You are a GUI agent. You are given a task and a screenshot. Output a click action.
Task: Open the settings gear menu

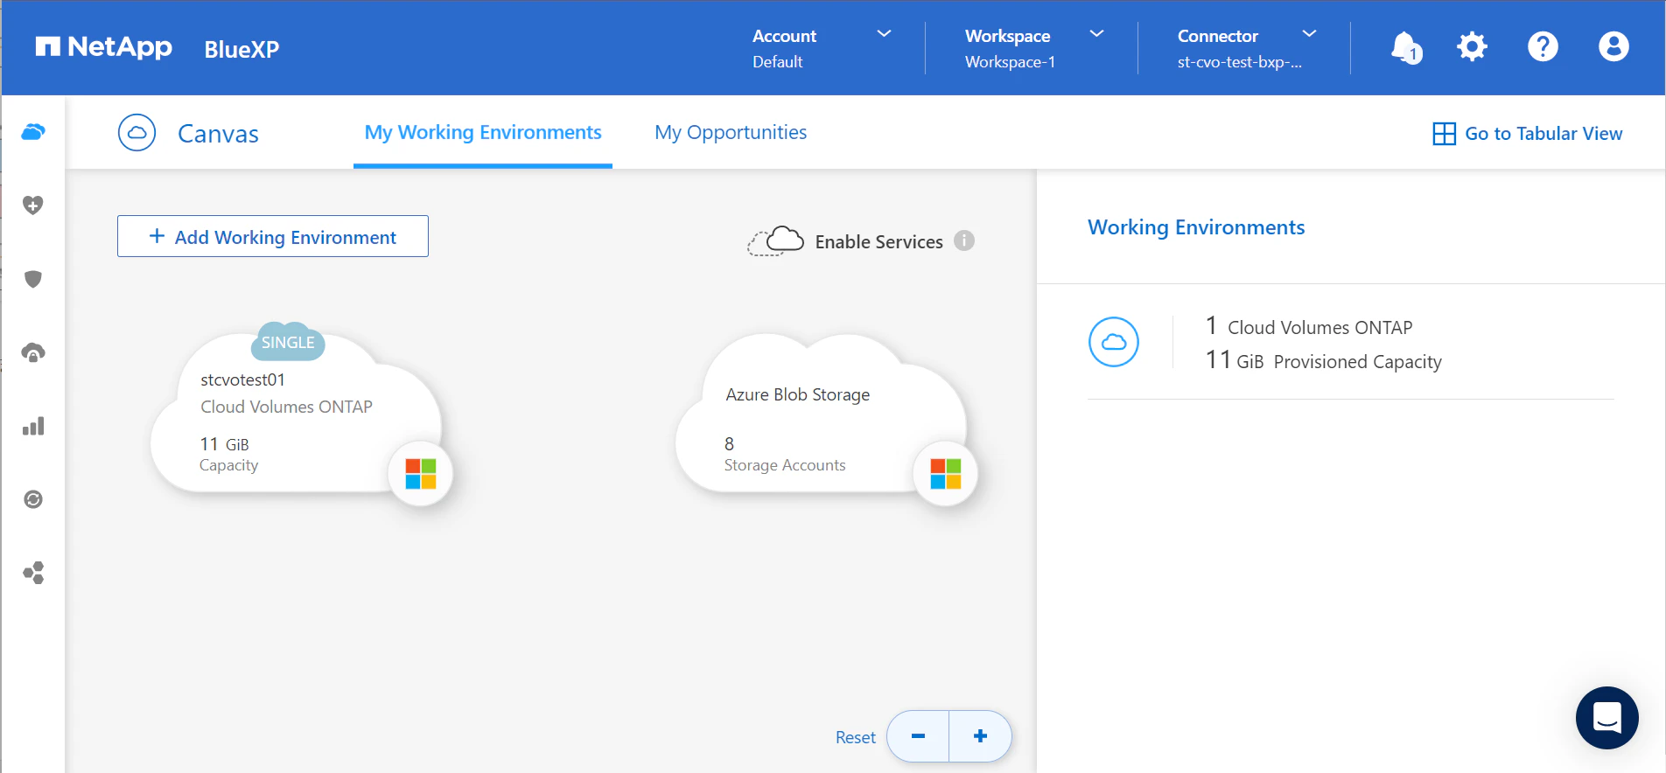pos(1472,46)
